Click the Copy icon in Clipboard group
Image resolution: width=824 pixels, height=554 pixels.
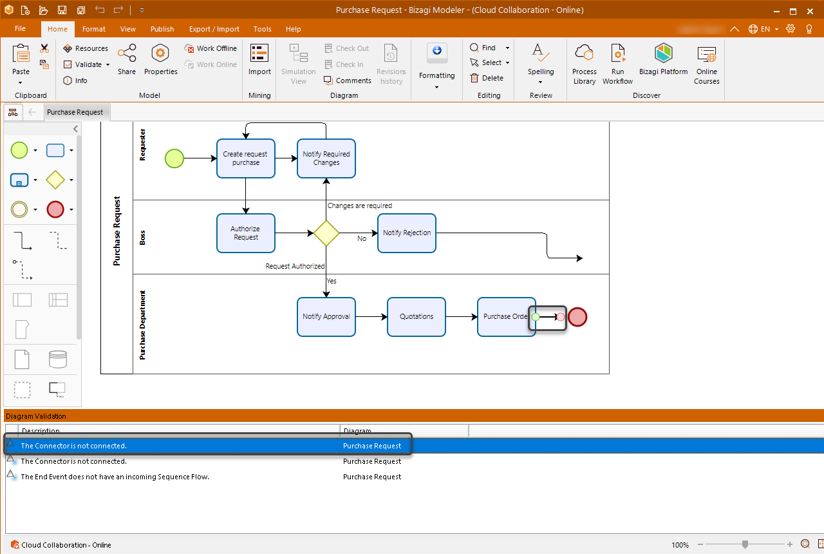[x=44, y=64]
